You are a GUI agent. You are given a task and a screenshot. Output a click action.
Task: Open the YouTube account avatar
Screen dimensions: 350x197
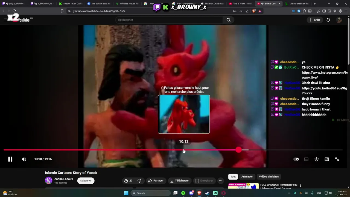pyautogui.click(x=339, y=20)
